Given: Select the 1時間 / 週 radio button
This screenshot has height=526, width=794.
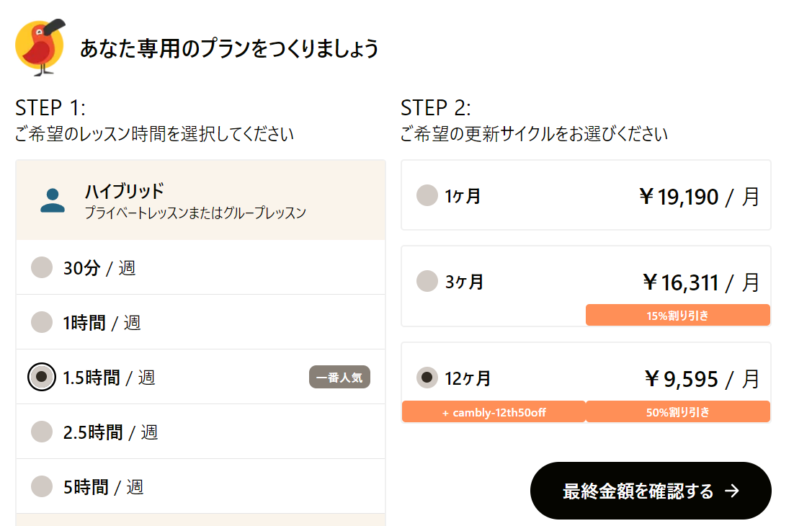Looking at the screenshot, I should pyautogui.click(x=42, y=322).
